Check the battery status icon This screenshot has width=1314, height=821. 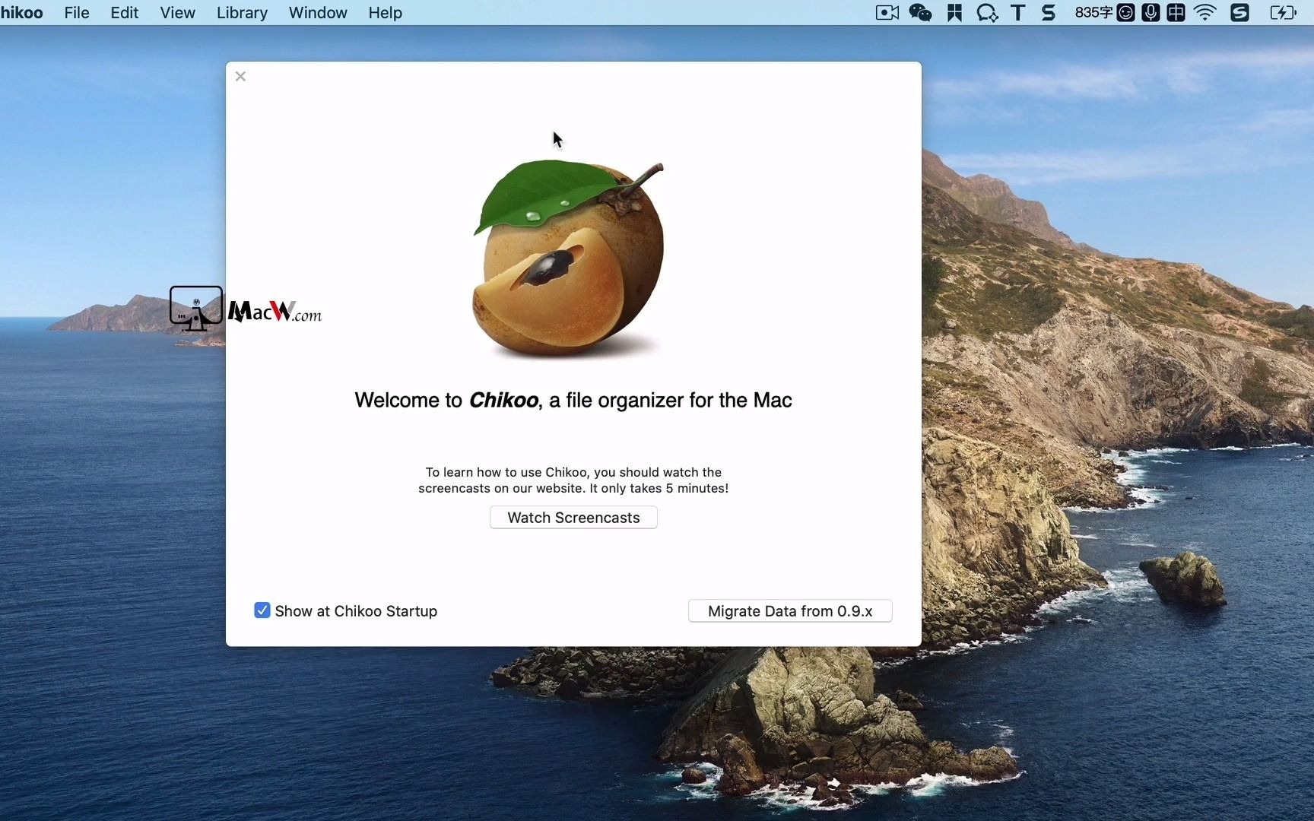coord(1284,13)
